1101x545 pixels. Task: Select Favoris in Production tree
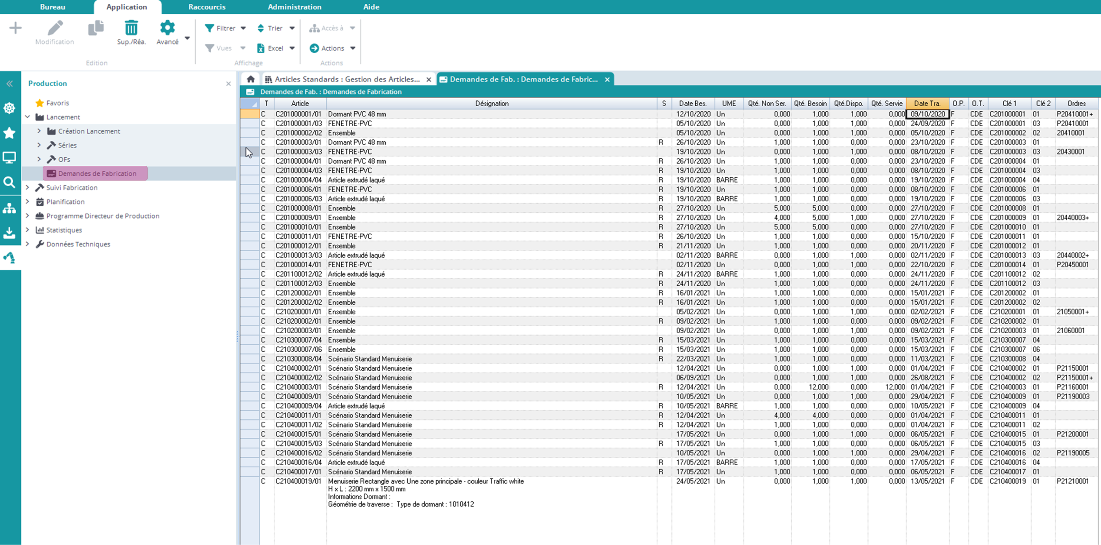coord(57,103)
